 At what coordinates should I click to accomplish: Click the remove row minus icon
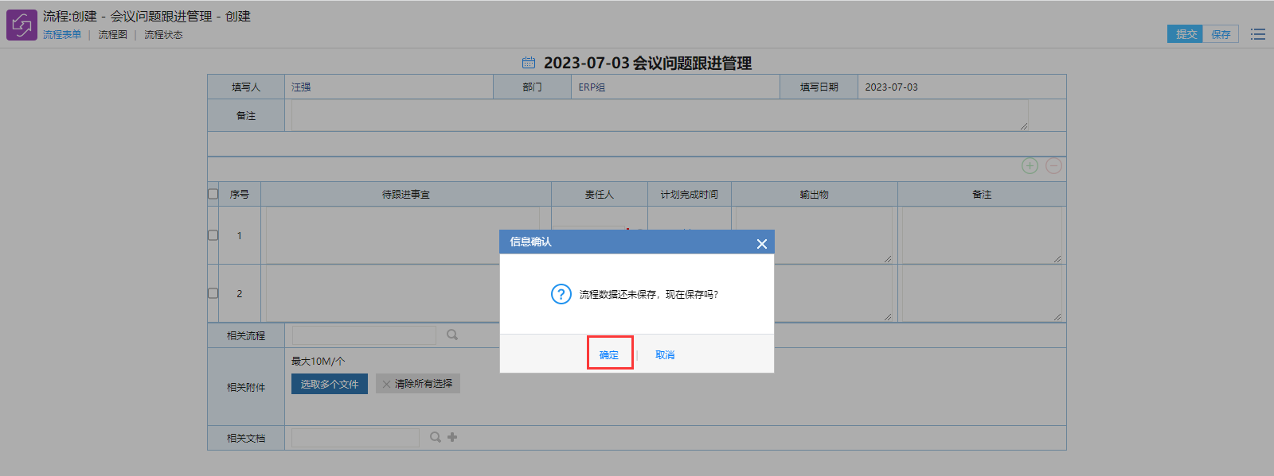click(1053, 166)
